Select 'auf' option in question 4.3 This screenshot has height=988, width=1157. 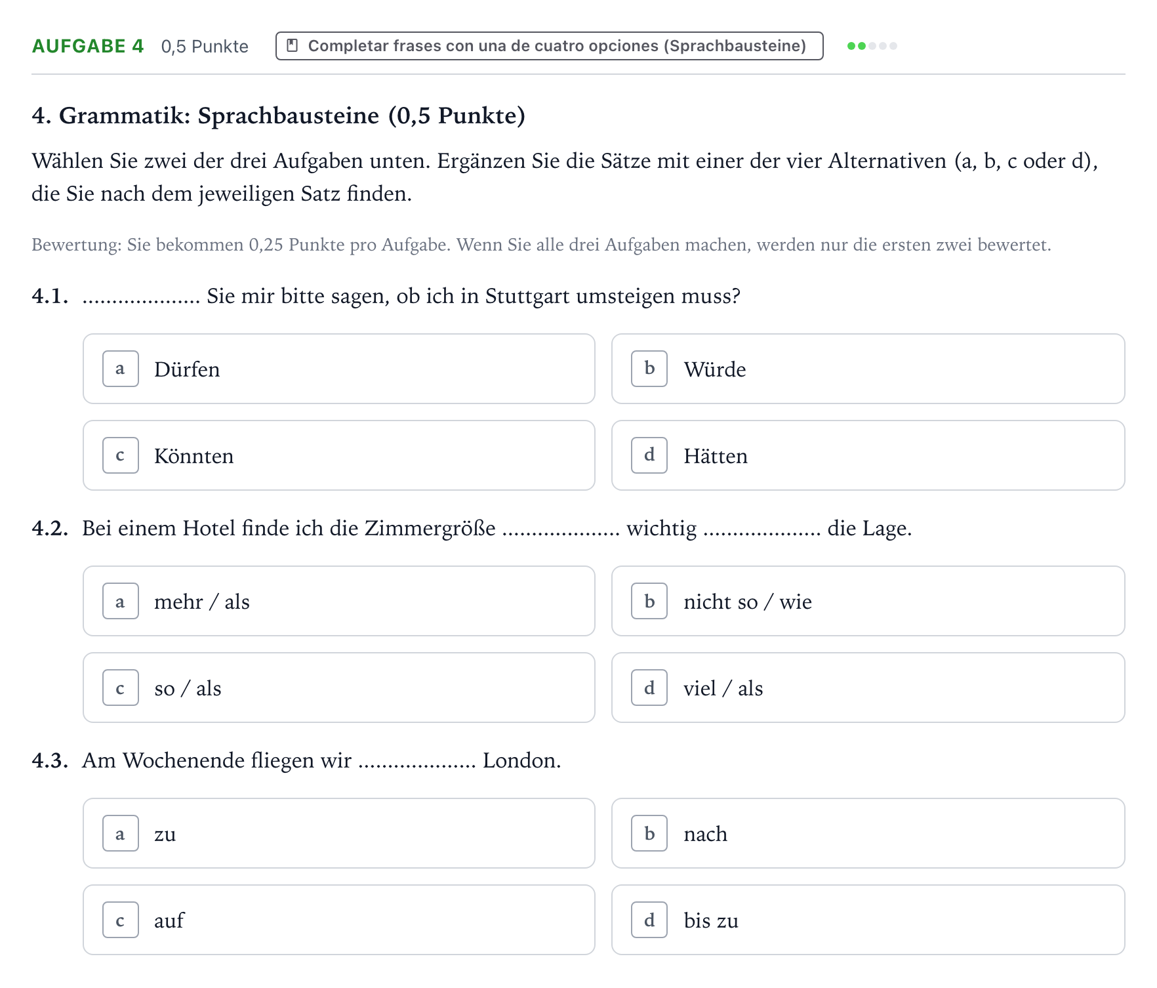(339, 920)
